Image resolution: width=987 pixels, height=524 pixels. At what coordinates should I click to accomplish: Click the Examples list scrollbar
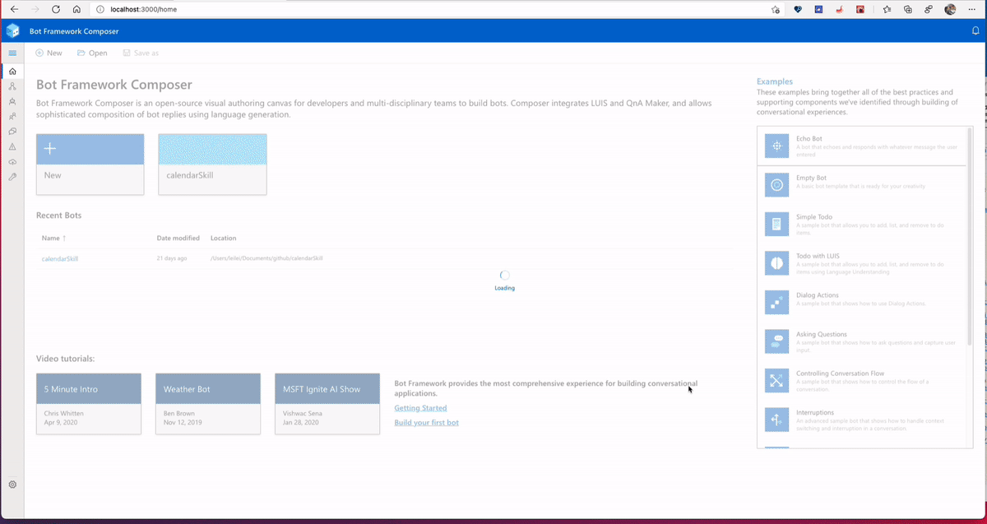pos(970,235)
